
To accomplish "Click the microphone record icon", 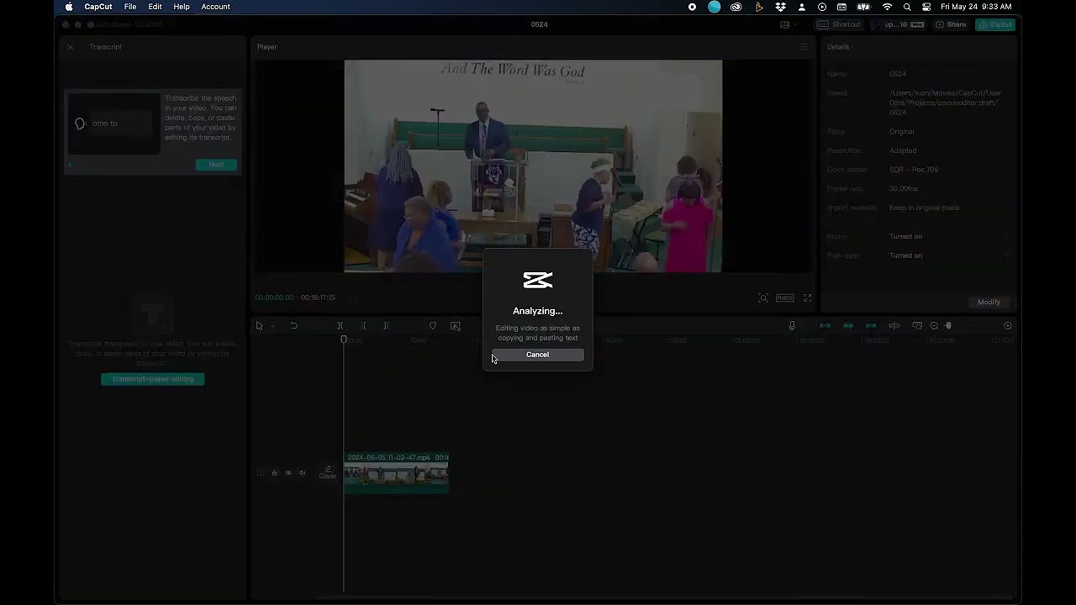I will pyautogui.click(x=792, y=326).
